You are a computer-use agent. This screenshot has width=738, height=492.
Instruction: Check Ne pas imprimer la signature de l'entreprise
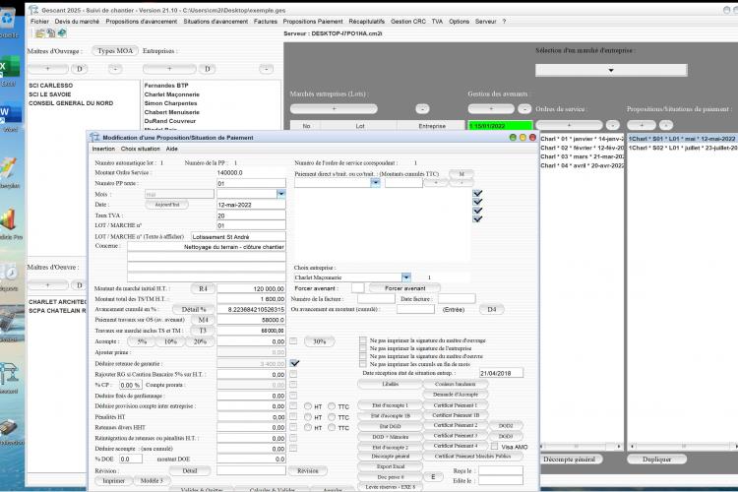(x=362, y=348)
